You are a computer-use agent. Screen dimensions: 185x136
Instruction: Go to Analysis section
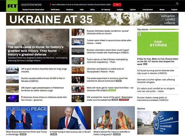(120, 10)
